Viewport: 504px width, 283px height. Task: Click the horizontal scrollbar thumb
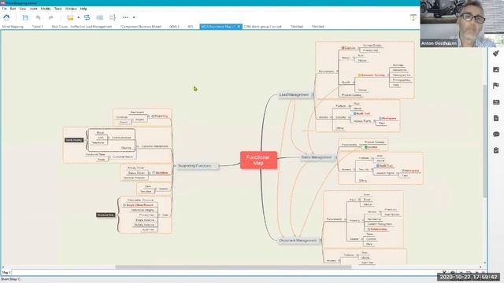(x=233, y=267)
